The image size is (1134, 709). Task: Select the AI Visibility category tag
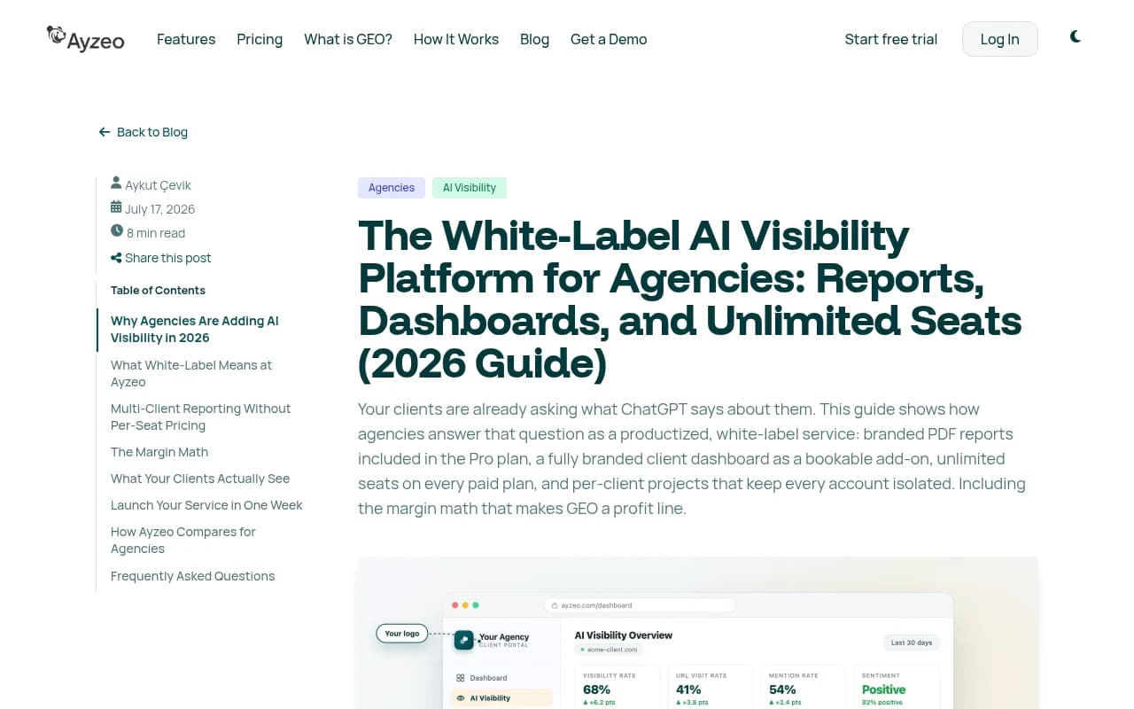click(x=470, y=188)
